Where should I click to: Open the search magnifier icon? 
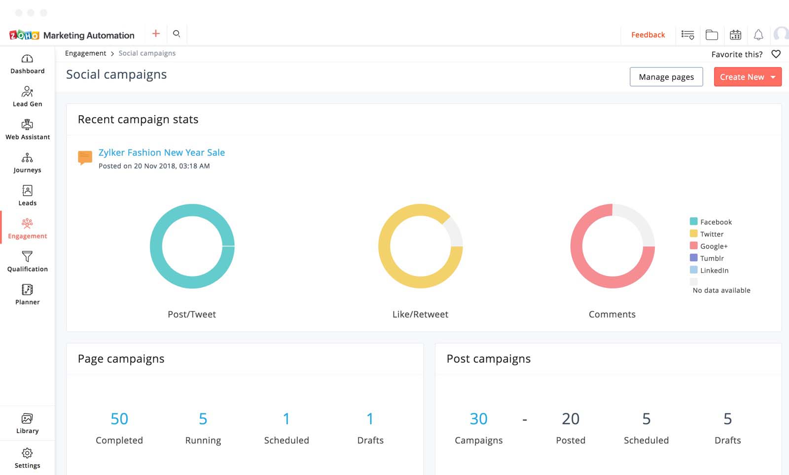pyautogui.click(x=177, y=34)
